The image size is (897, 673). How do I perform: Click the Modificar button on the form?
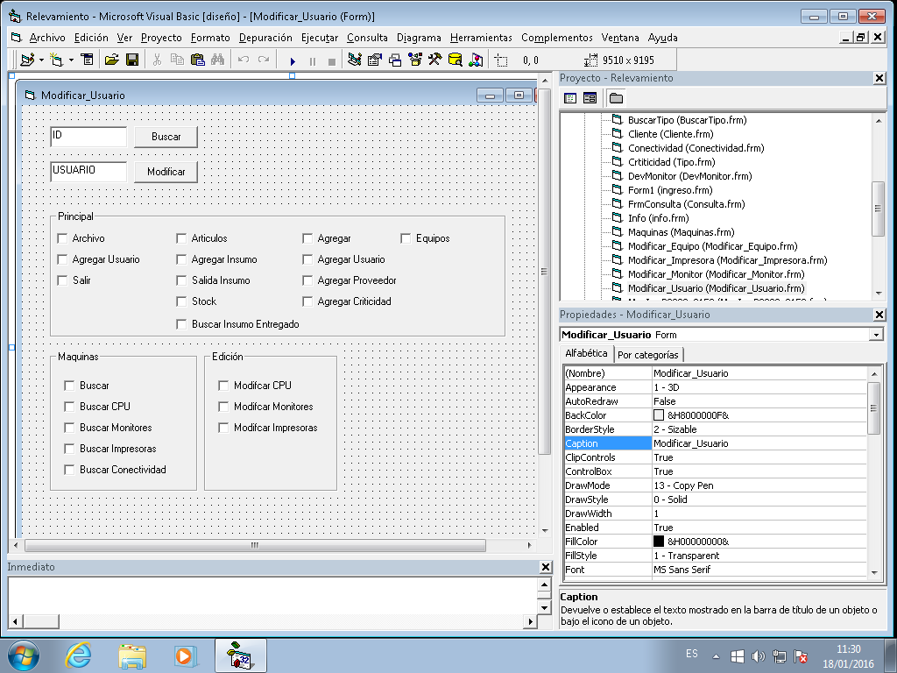[x=166, y=172]
